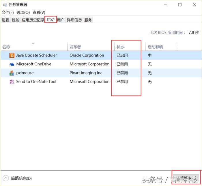Click startup impact 中 for Java Update Scheduler
This screenshot has width=202, height=186.
coord(149,55)
